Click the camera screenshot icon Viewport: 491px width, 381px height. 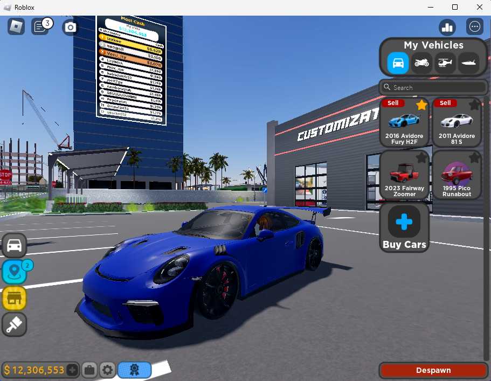(x=70, y=27)
